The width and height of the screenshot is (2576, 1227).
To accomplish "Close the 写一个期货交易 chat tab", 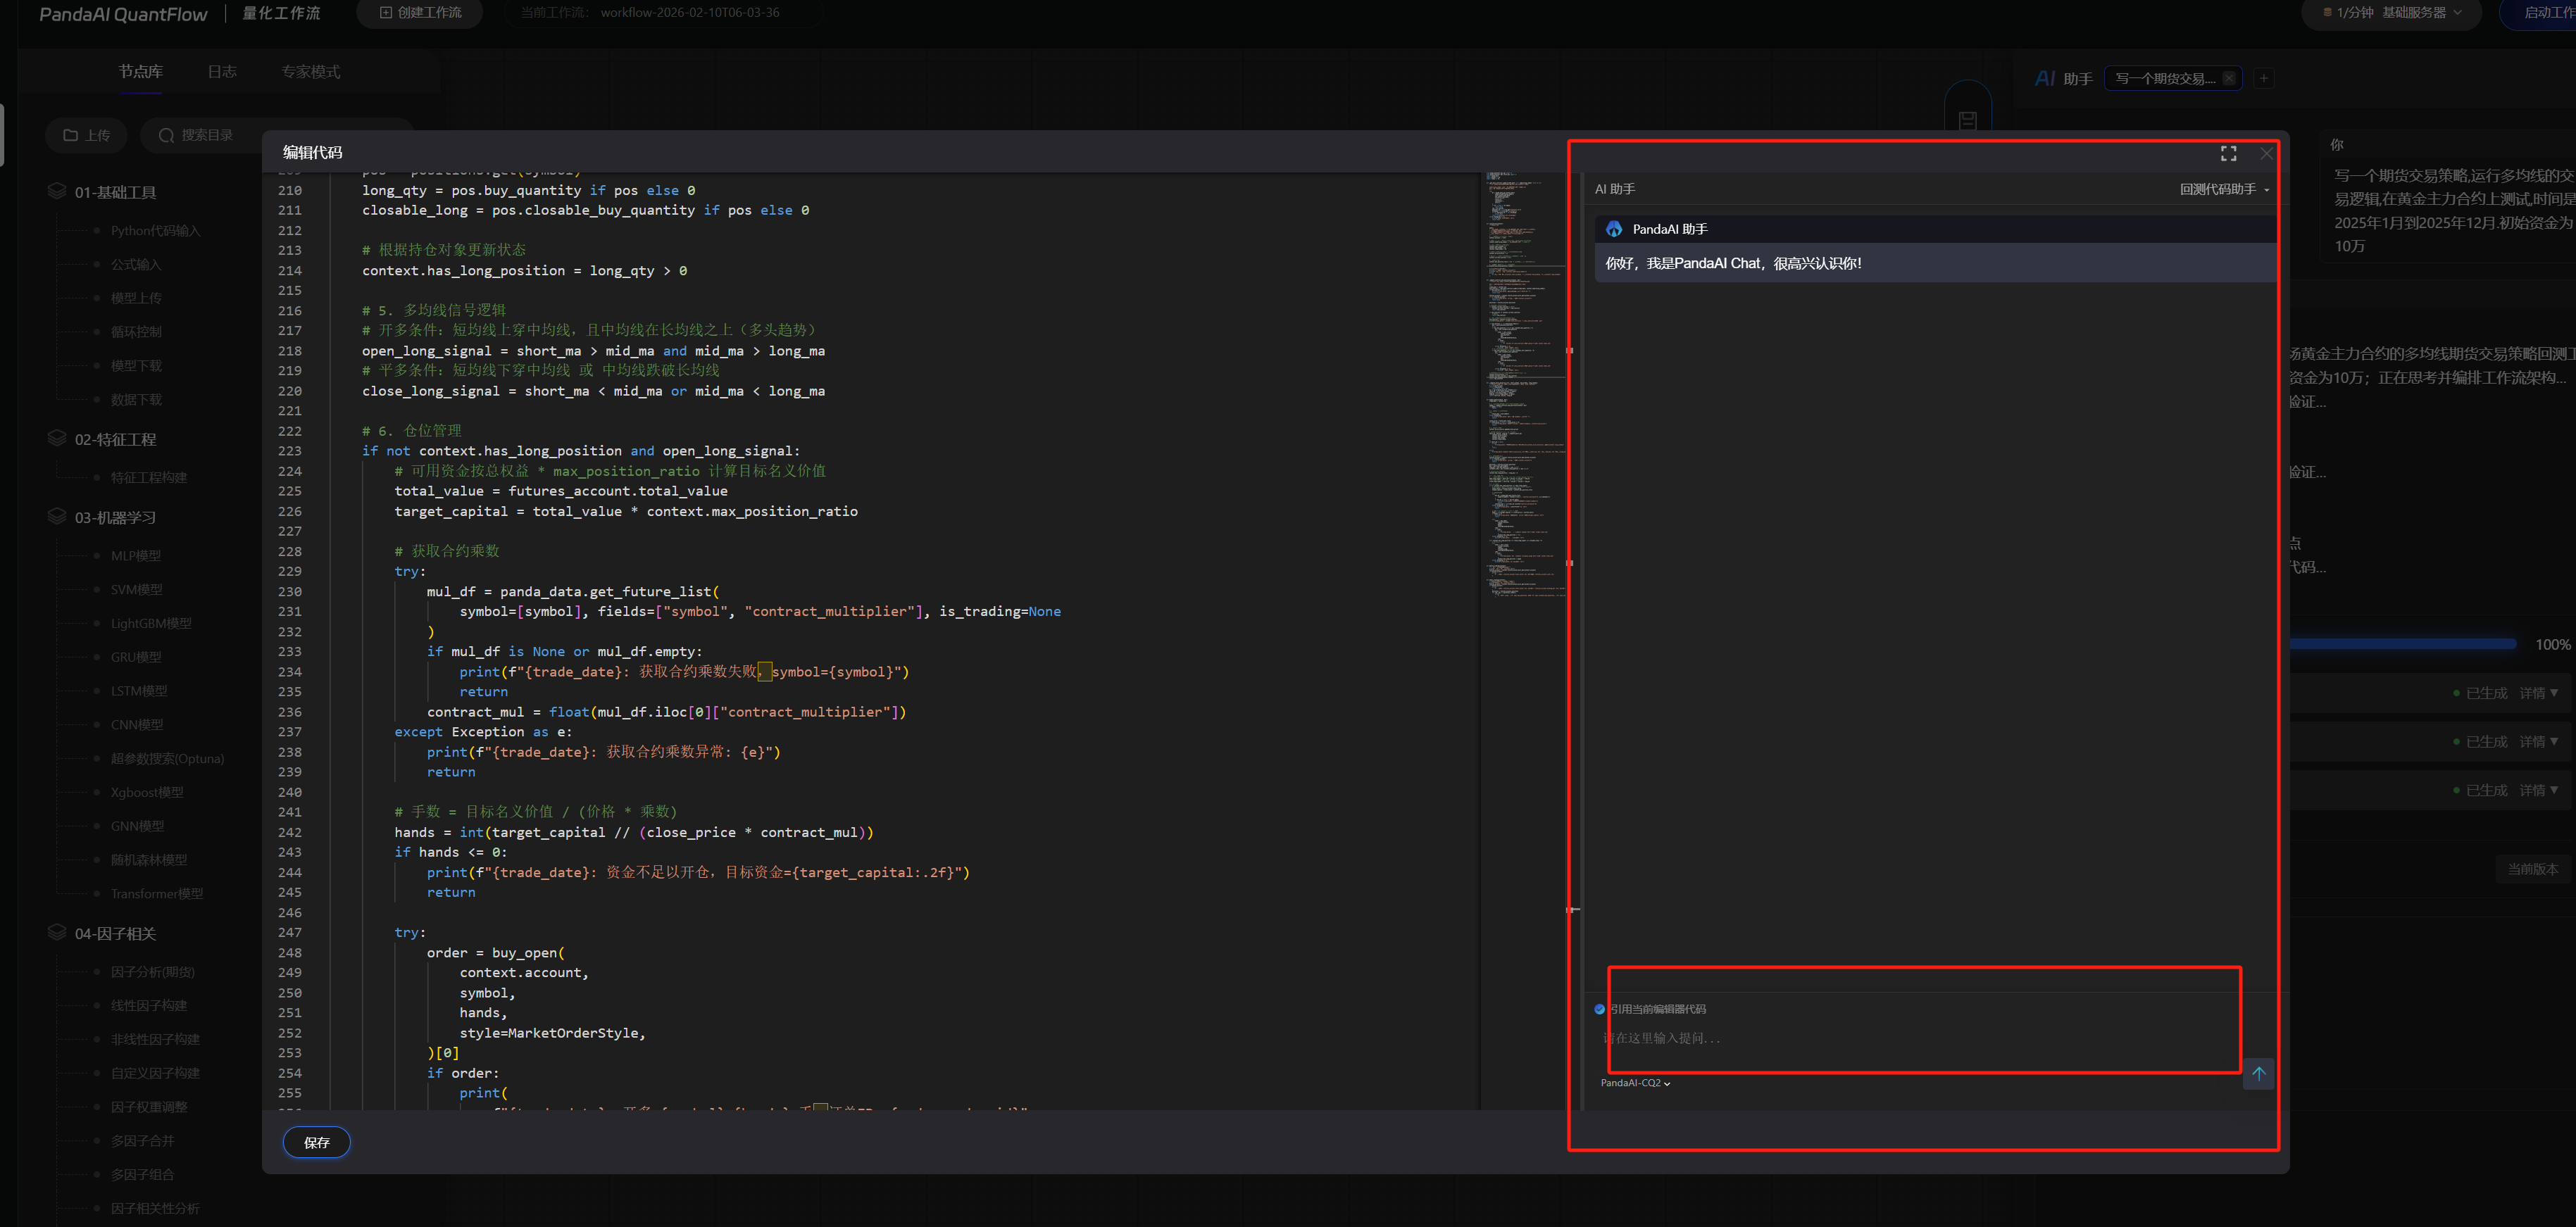I will 2229,78.
